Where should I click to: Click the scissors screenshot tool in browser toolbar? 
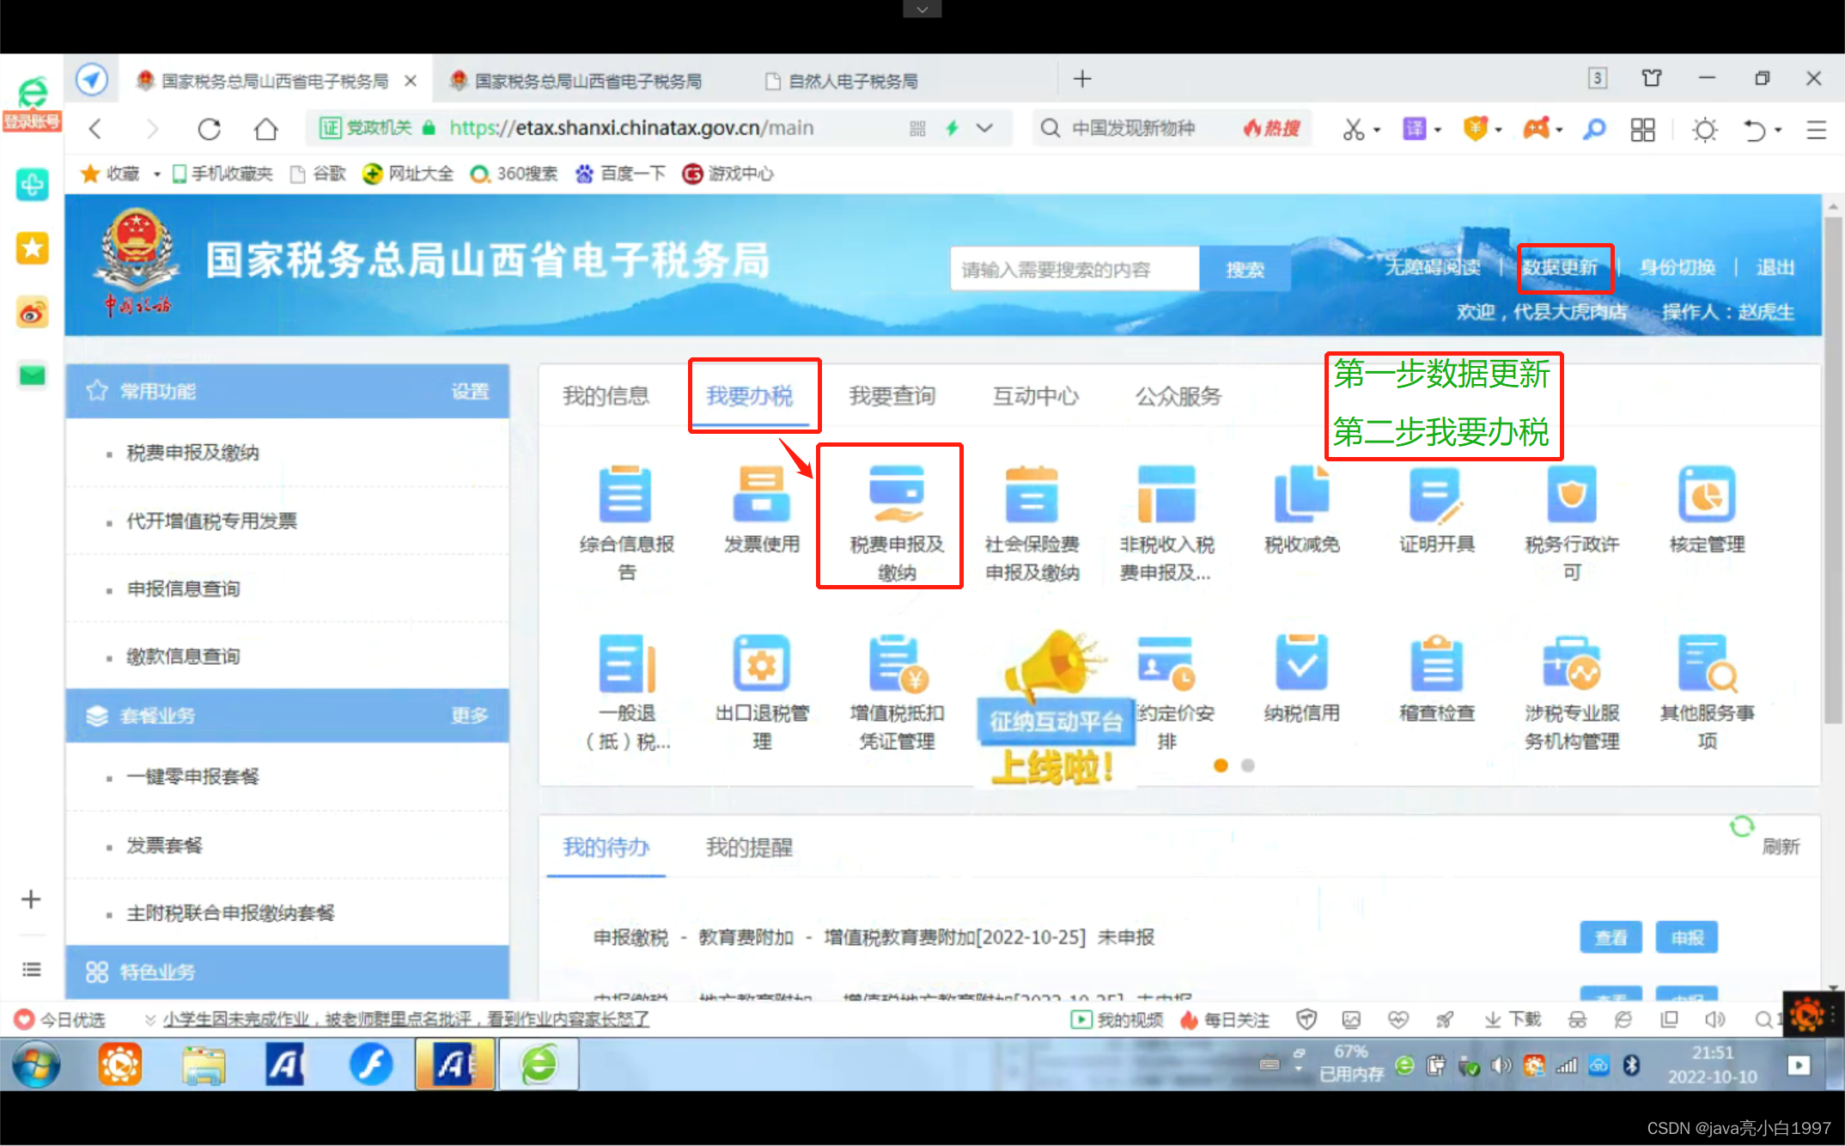(x=1354, y=129)
